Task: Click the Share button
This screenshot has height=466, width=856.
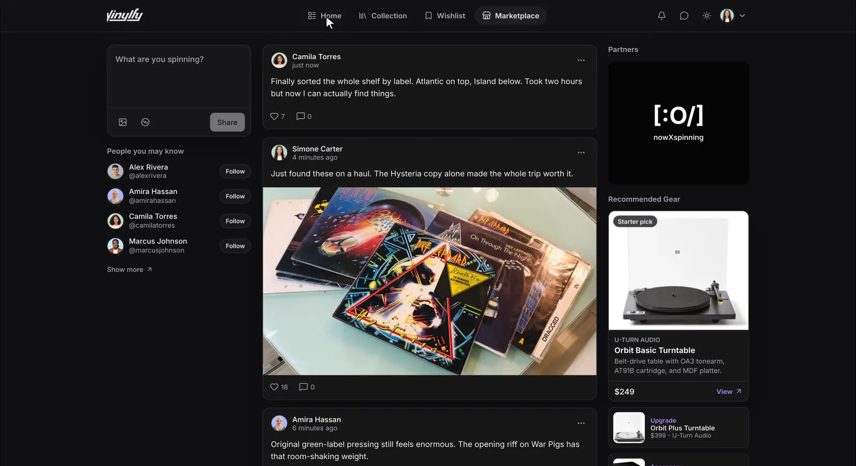Action: click(227, 122)
